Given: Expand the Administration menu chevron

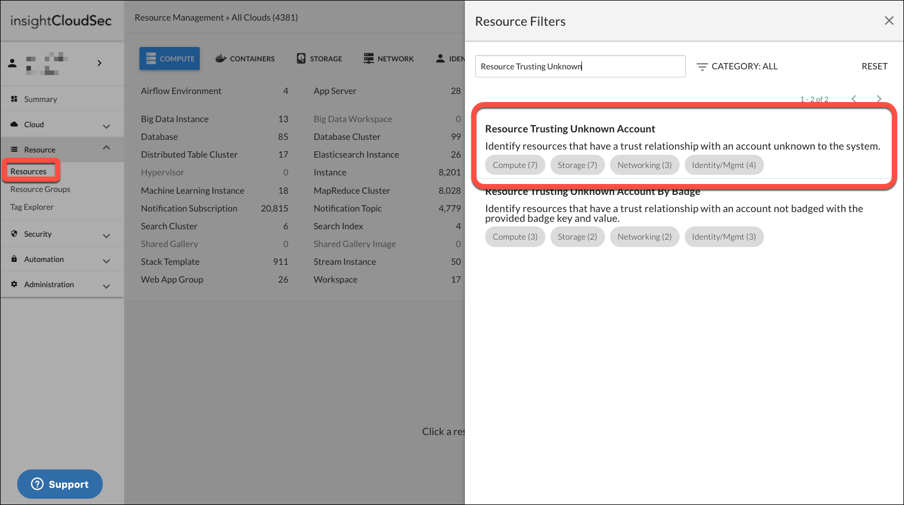Looking at the screenshot, I should (106, 286).
